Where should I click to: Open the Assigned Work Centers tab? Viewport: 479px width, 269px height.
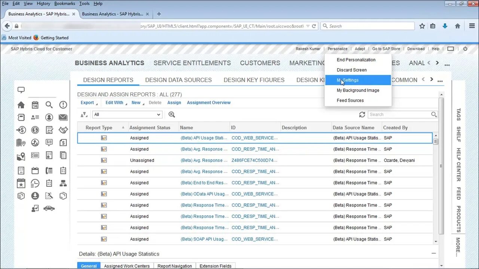[127, 266]
